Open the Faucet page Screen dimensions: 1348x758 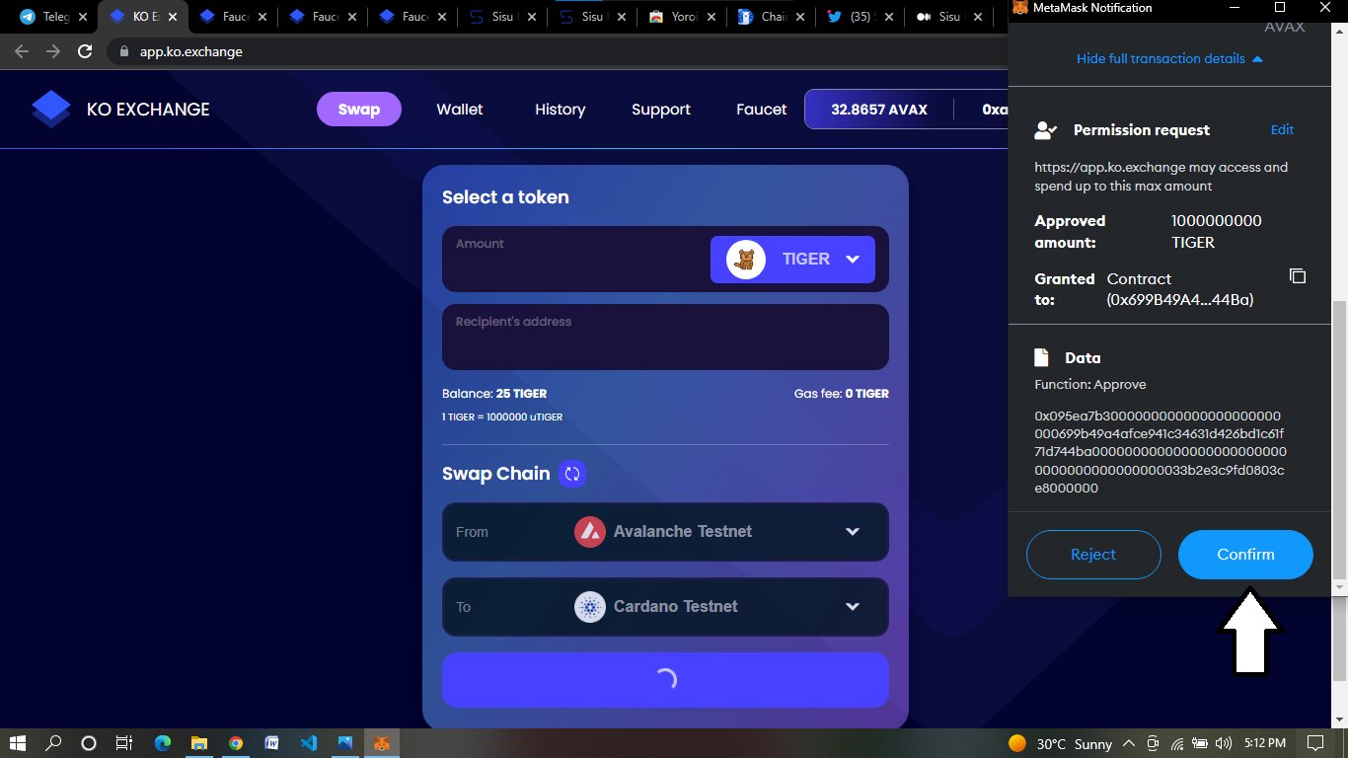tap(762, 110)
